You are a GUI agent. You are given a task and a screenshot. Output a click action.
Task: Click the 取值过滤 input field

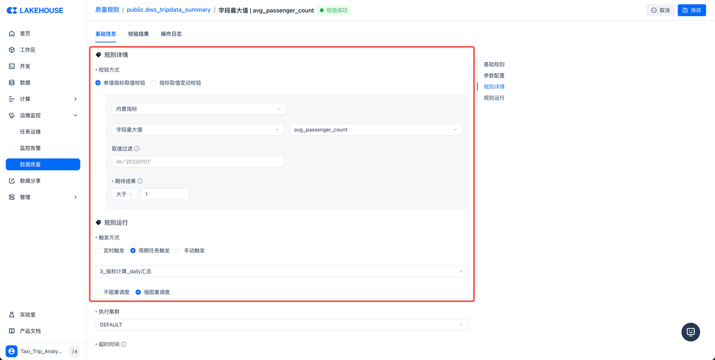(198, 162)
